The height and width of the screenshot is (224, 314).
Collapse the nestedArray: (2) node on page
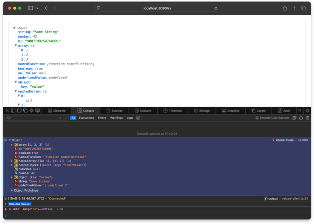(16, 91)
